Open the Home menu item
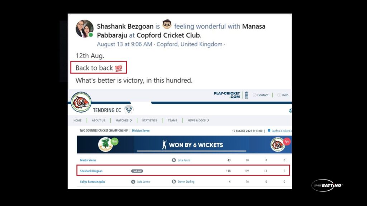The image size is (367, 206). pyautogui.click(x=77, y=121)
